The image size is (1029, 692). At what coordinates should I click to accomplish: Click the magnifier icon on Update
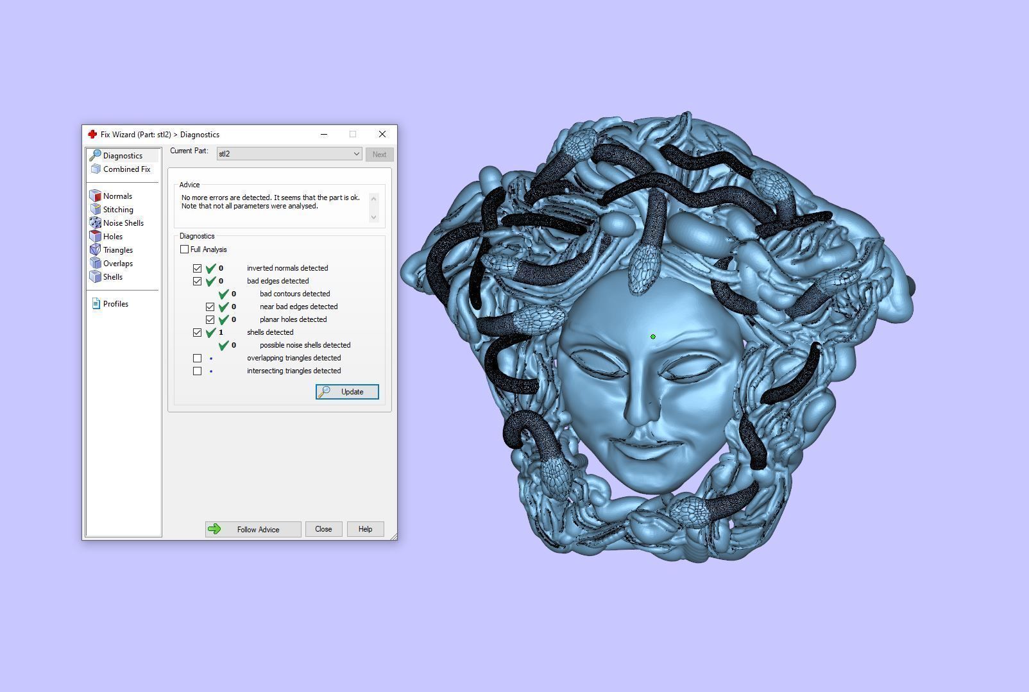(325, 392)
